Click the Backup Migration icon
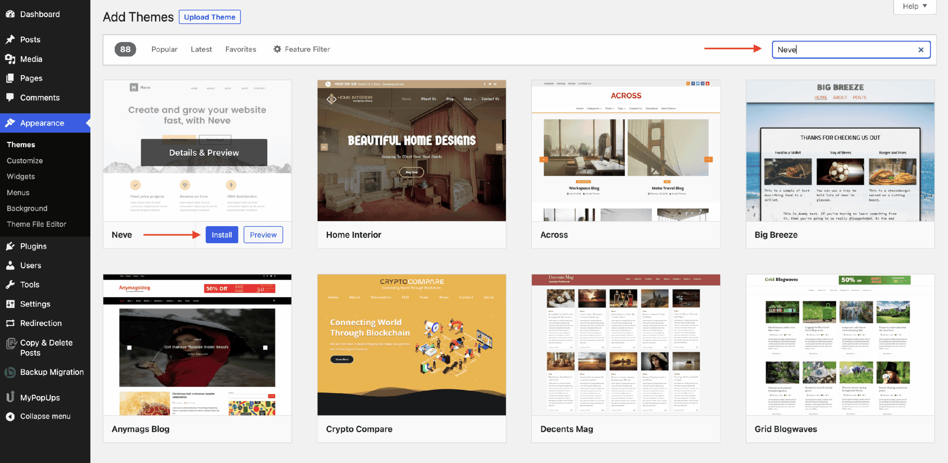 (x=10, y=372)
